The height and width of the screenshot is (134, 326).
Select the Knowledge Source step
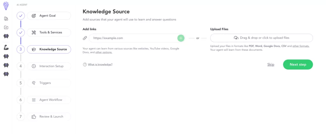click(49, 49)
